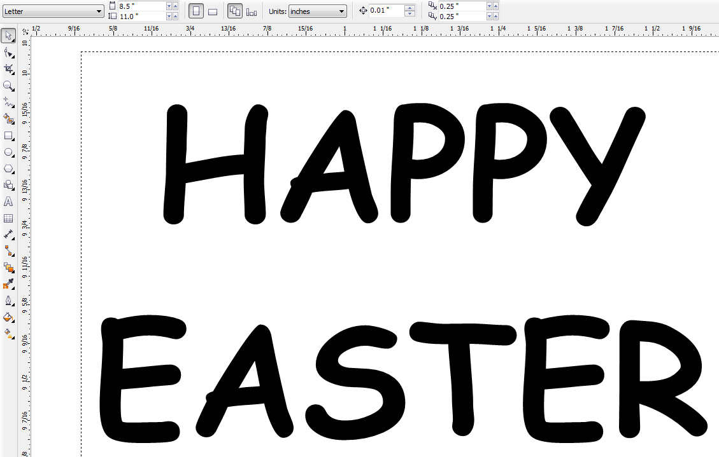Screen dimensions: 719x457
Task: Select the HAPPY text object on canvas
Action: click(404, 164)
